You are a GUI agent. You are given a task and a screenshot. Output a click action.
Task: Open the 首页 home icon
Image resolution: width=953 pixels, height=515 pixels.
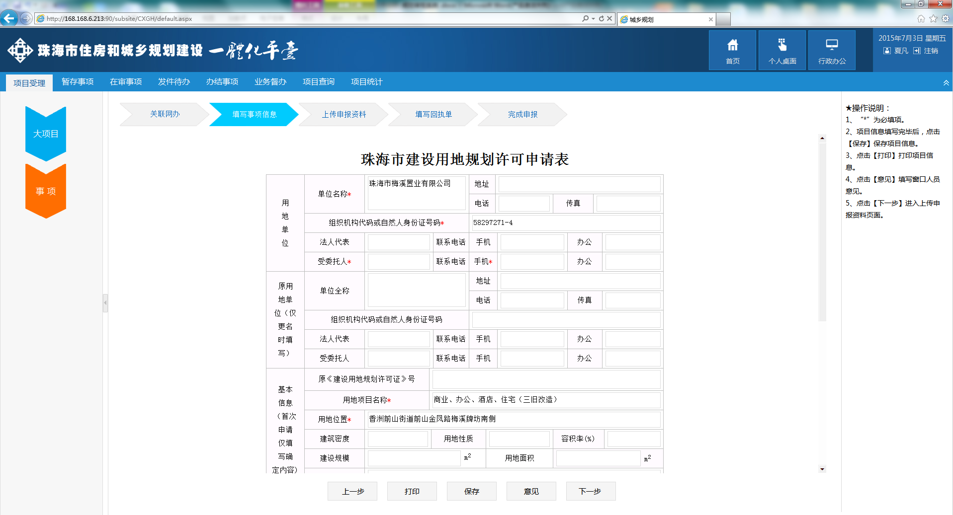click(732, 50)
